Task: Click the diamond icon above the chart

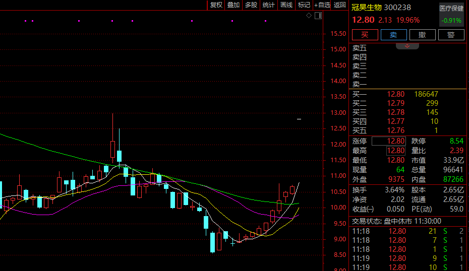Action: point(309,16)
